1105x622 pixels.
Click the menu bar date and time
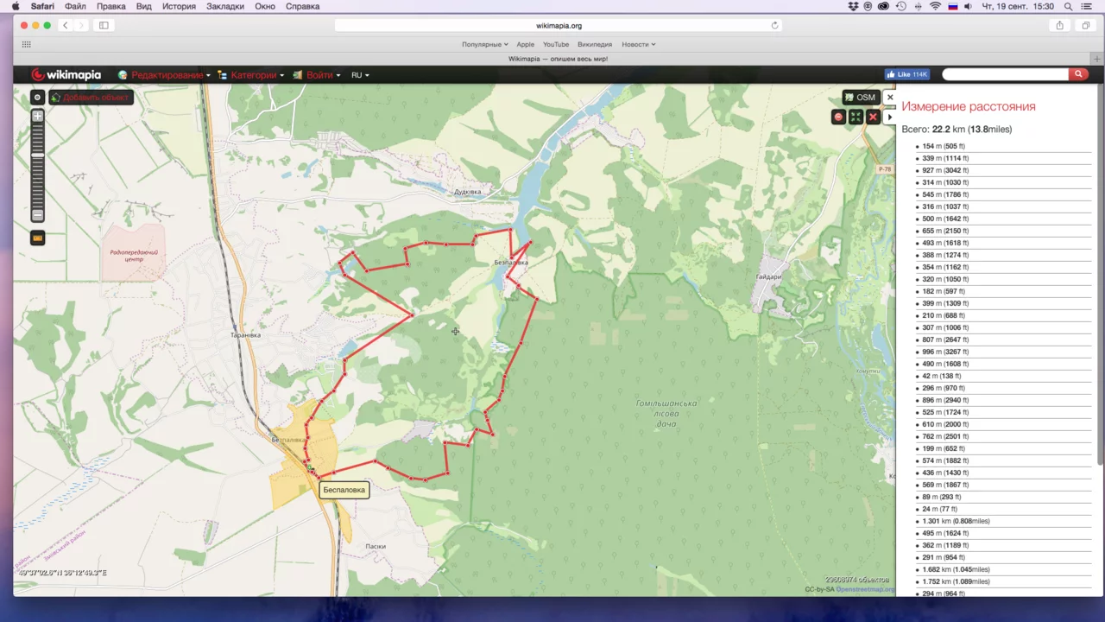point(1018,6)
